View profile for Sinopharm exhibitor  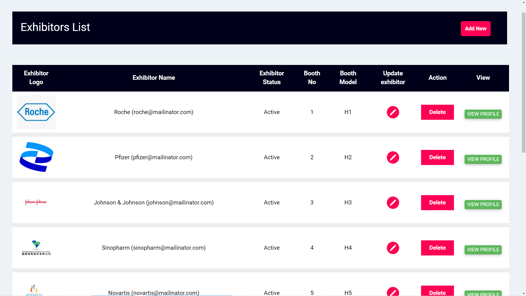tap(483, 250)
